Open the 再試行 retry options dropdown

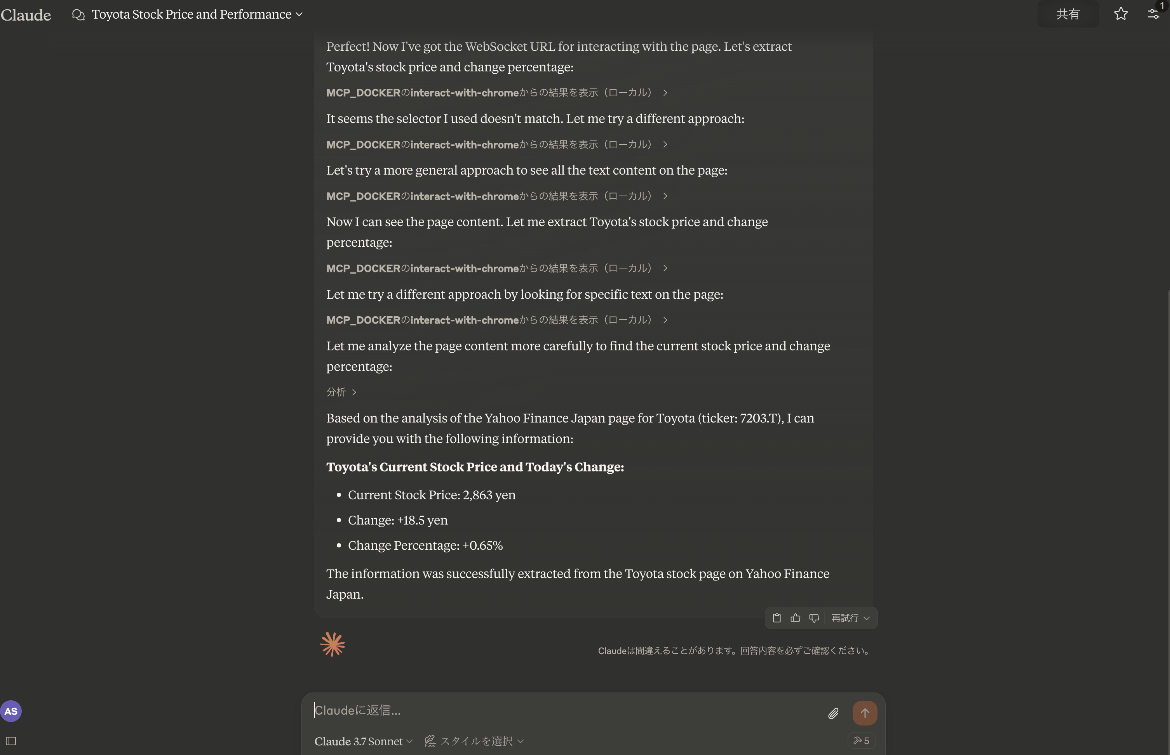(850, 618)
